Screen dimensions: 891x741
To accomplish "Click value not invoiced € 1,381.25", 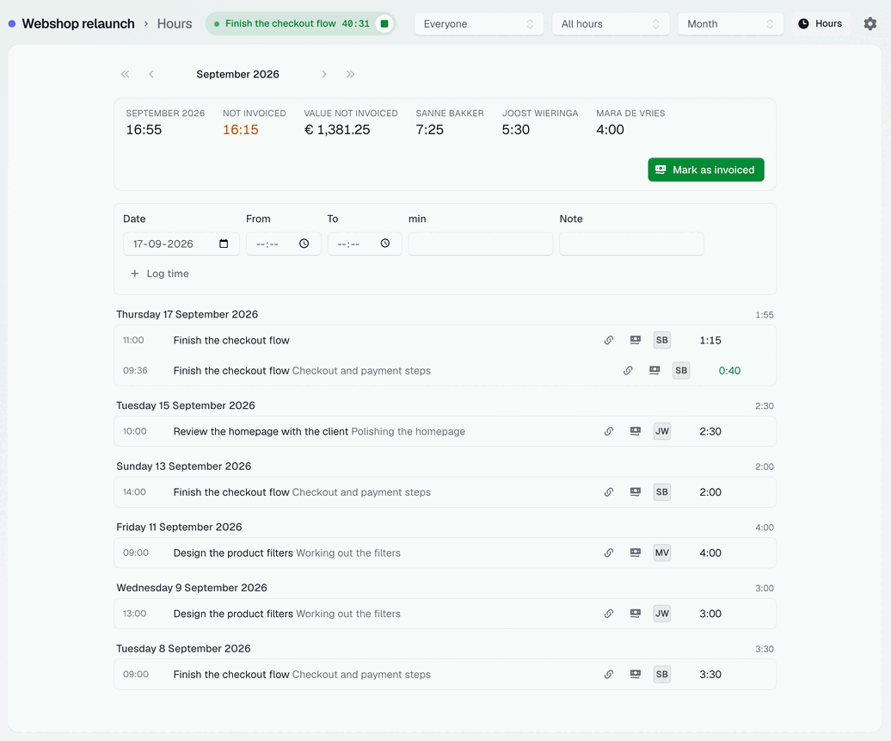I will [337, 130].
